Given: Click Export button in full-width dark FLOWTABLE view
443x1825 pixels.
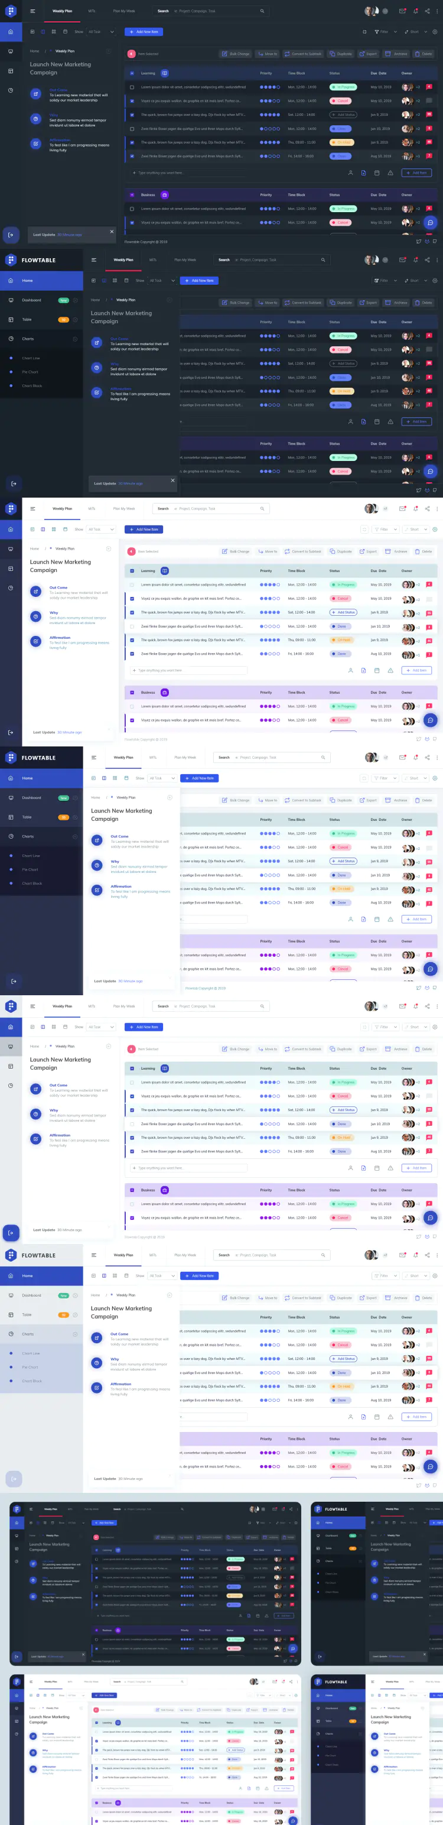Looking at the screenshot, I should coord(369,303).
